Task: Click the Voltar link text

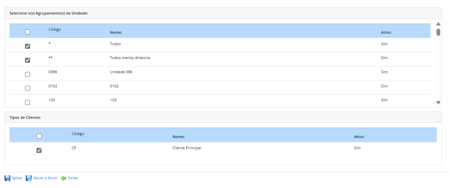Action: coord(73,178)
